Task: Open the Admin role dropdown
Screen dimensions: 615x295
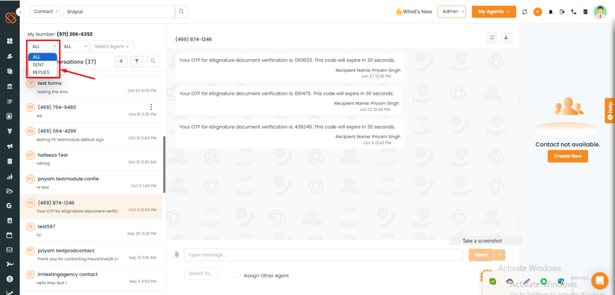Action: (452, 12)
